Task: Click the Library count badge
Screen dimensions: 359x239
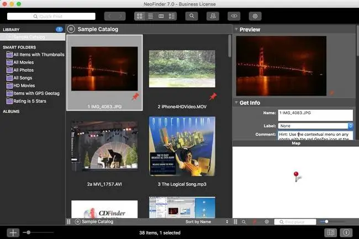Action: tap(59, 29)
